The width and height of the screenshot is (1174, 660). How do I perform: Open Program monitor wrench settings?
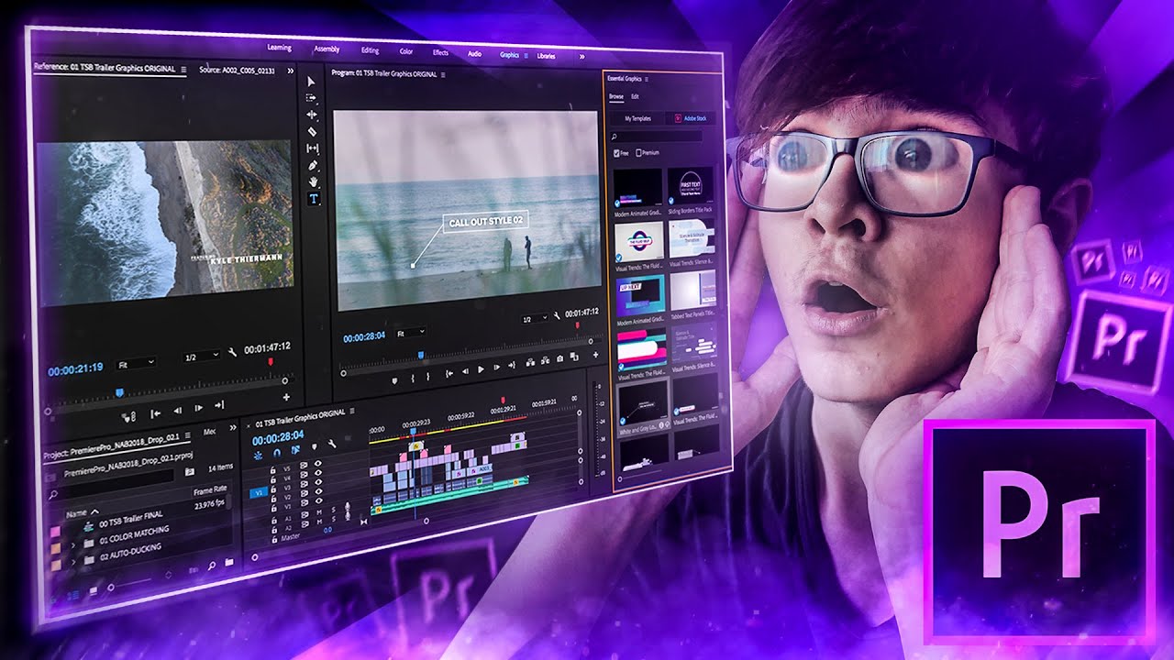(x=557, y=316)
